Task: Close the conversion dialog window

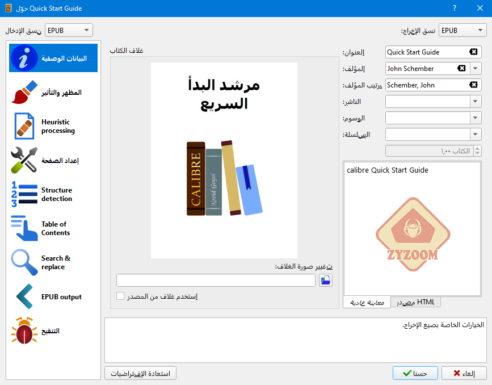Action: click(480, 8)
